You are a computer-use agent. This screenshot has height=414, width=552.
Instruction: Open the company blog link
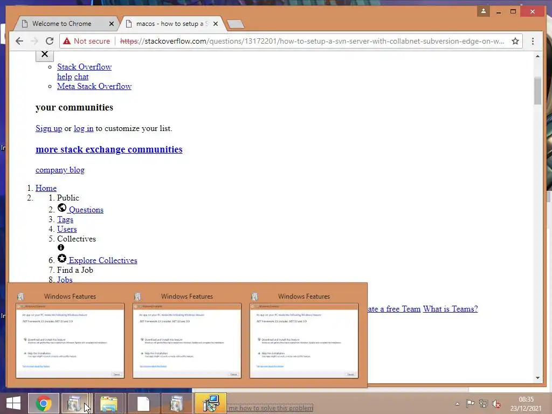pos(60,170)
